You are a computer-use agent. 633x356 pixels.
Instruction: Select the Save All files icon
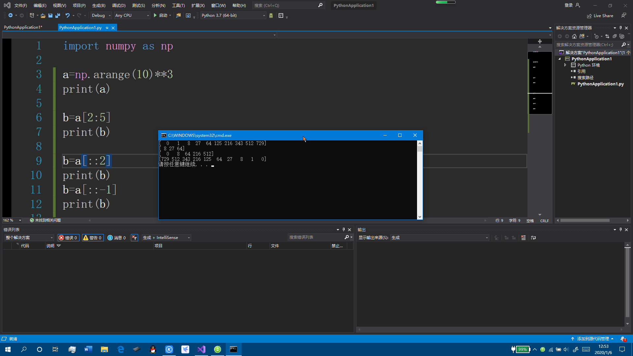pyautogui.click(x=57, y=15)
